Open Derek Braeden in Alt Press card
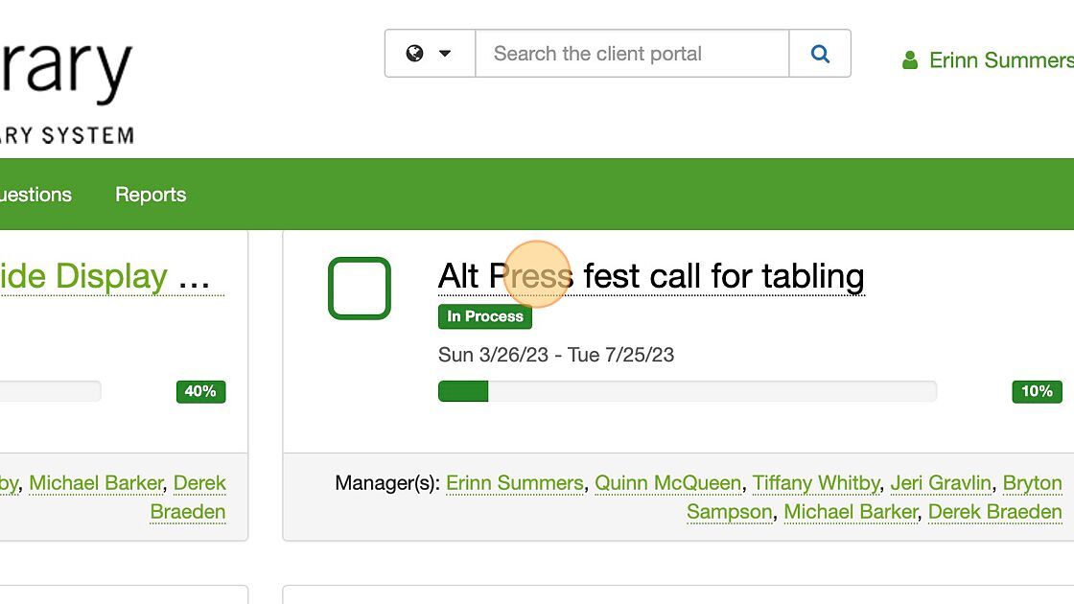Image resolution: width=1074 pixels, height=604 pixels. pyautogui.click(x=994, y=512)
